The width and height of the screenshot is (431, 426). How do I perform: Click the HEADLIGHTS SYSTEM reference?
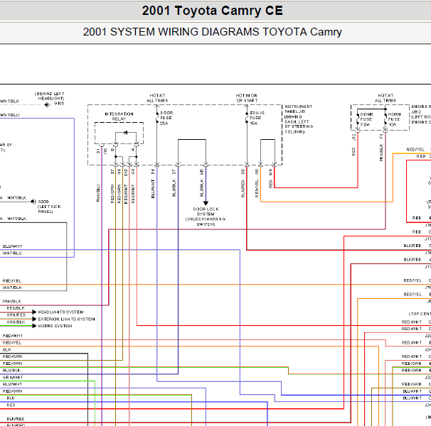click(60, 312)
